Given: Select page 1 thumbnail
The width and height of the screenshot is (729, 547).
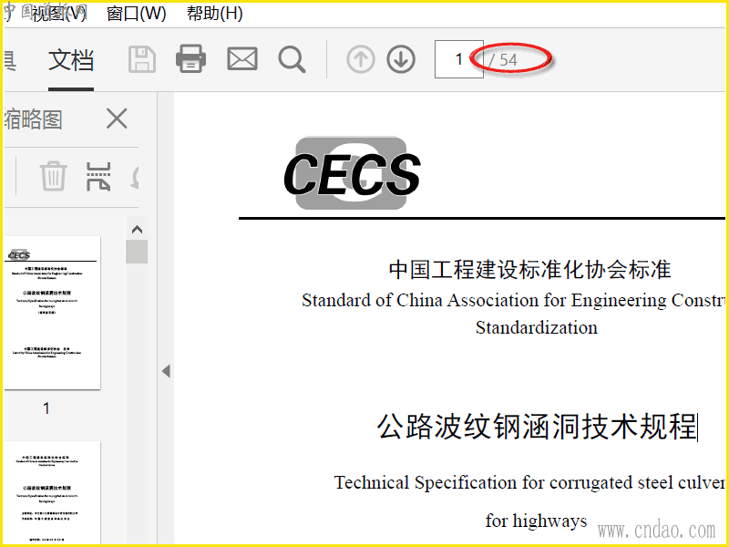Looking at the screenshot, I should click(x=52, y=313).
